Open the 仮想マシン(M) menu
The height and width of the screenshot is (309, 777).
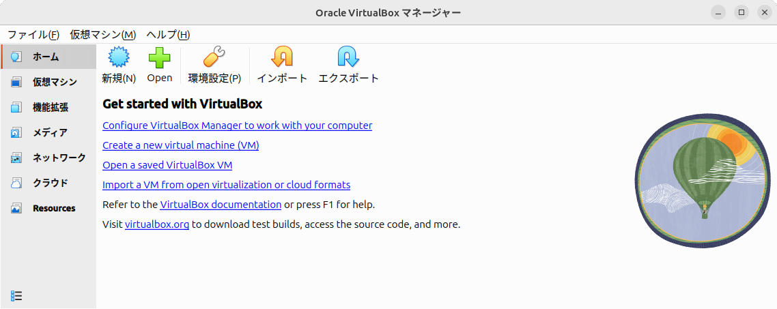tap(102, 35)
